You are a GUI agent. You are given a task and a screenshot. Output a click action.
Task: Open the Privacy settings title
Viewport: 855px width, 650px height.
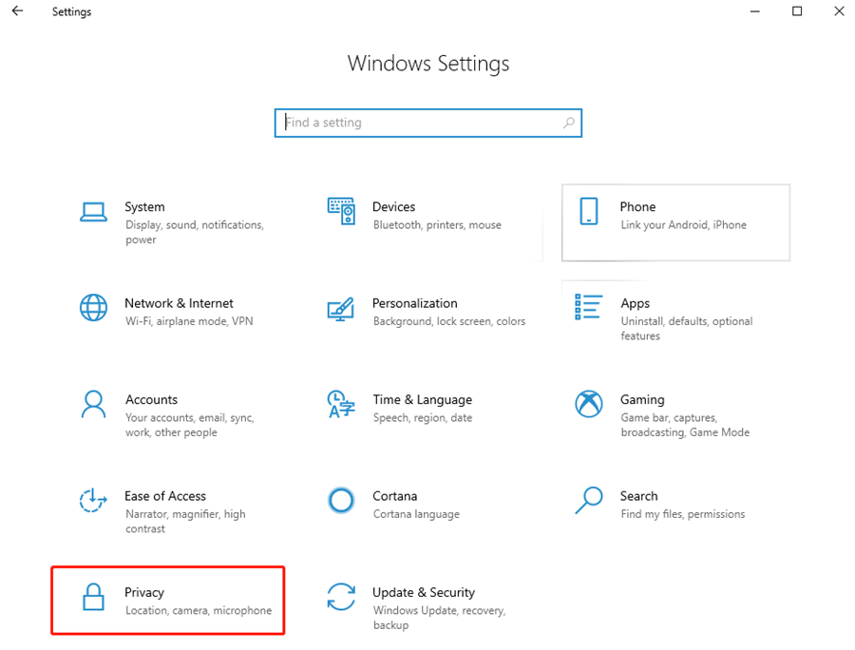coord(144,593)
